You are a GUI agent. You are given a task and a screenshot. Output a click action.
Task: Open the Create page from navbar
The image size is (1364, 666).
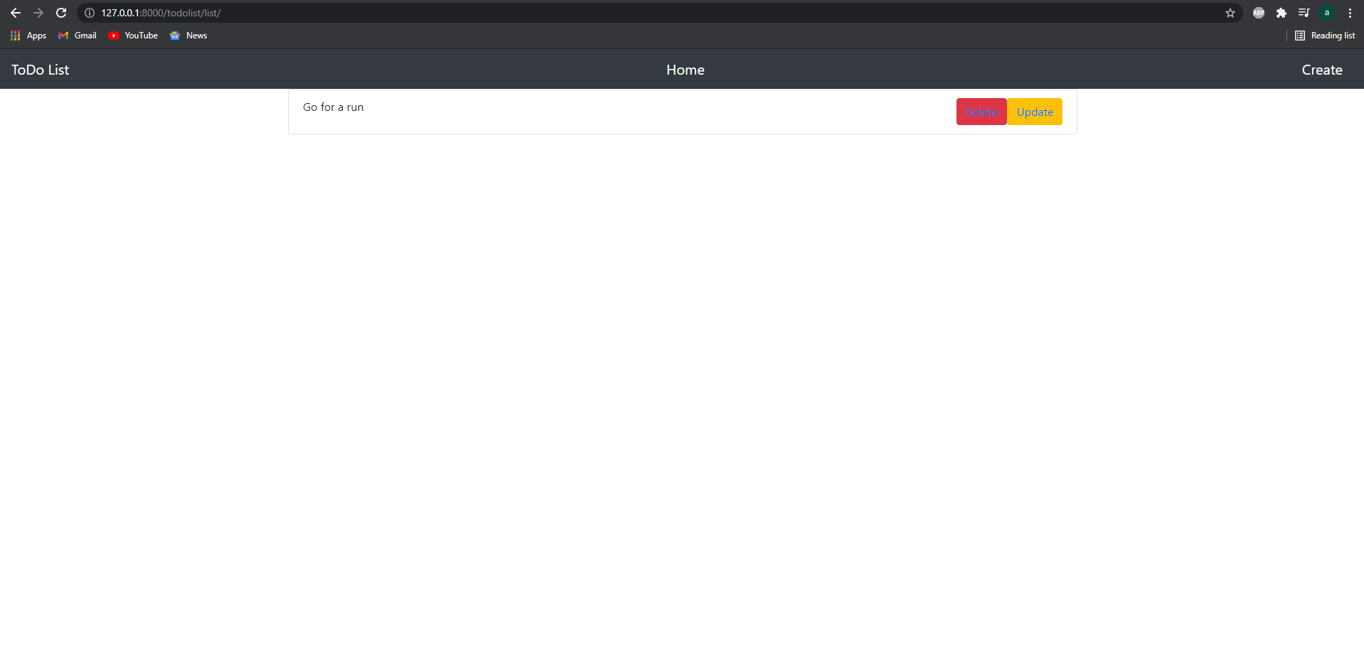pos(1321,69)
